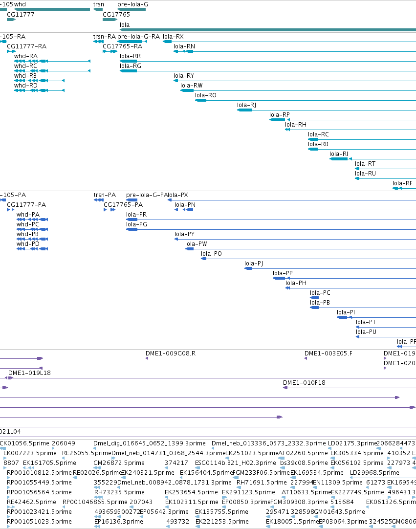Click the CG11777-PA protein label

coord(26,205)
